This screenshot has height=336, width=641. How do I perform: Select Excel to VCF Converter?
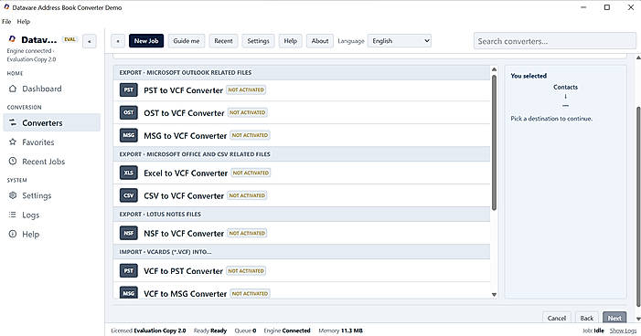[302, 173]
